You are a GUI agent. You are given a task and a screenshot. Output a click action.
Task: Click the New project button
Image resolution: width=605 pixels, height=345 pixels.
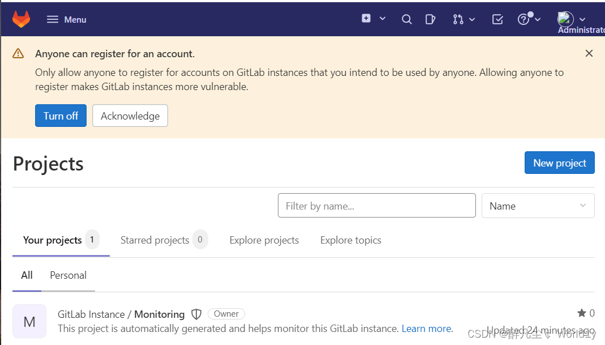(x=559, y=163)
